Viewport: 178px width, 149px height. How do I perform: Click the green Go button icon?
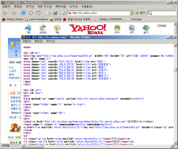coord(137,13)
